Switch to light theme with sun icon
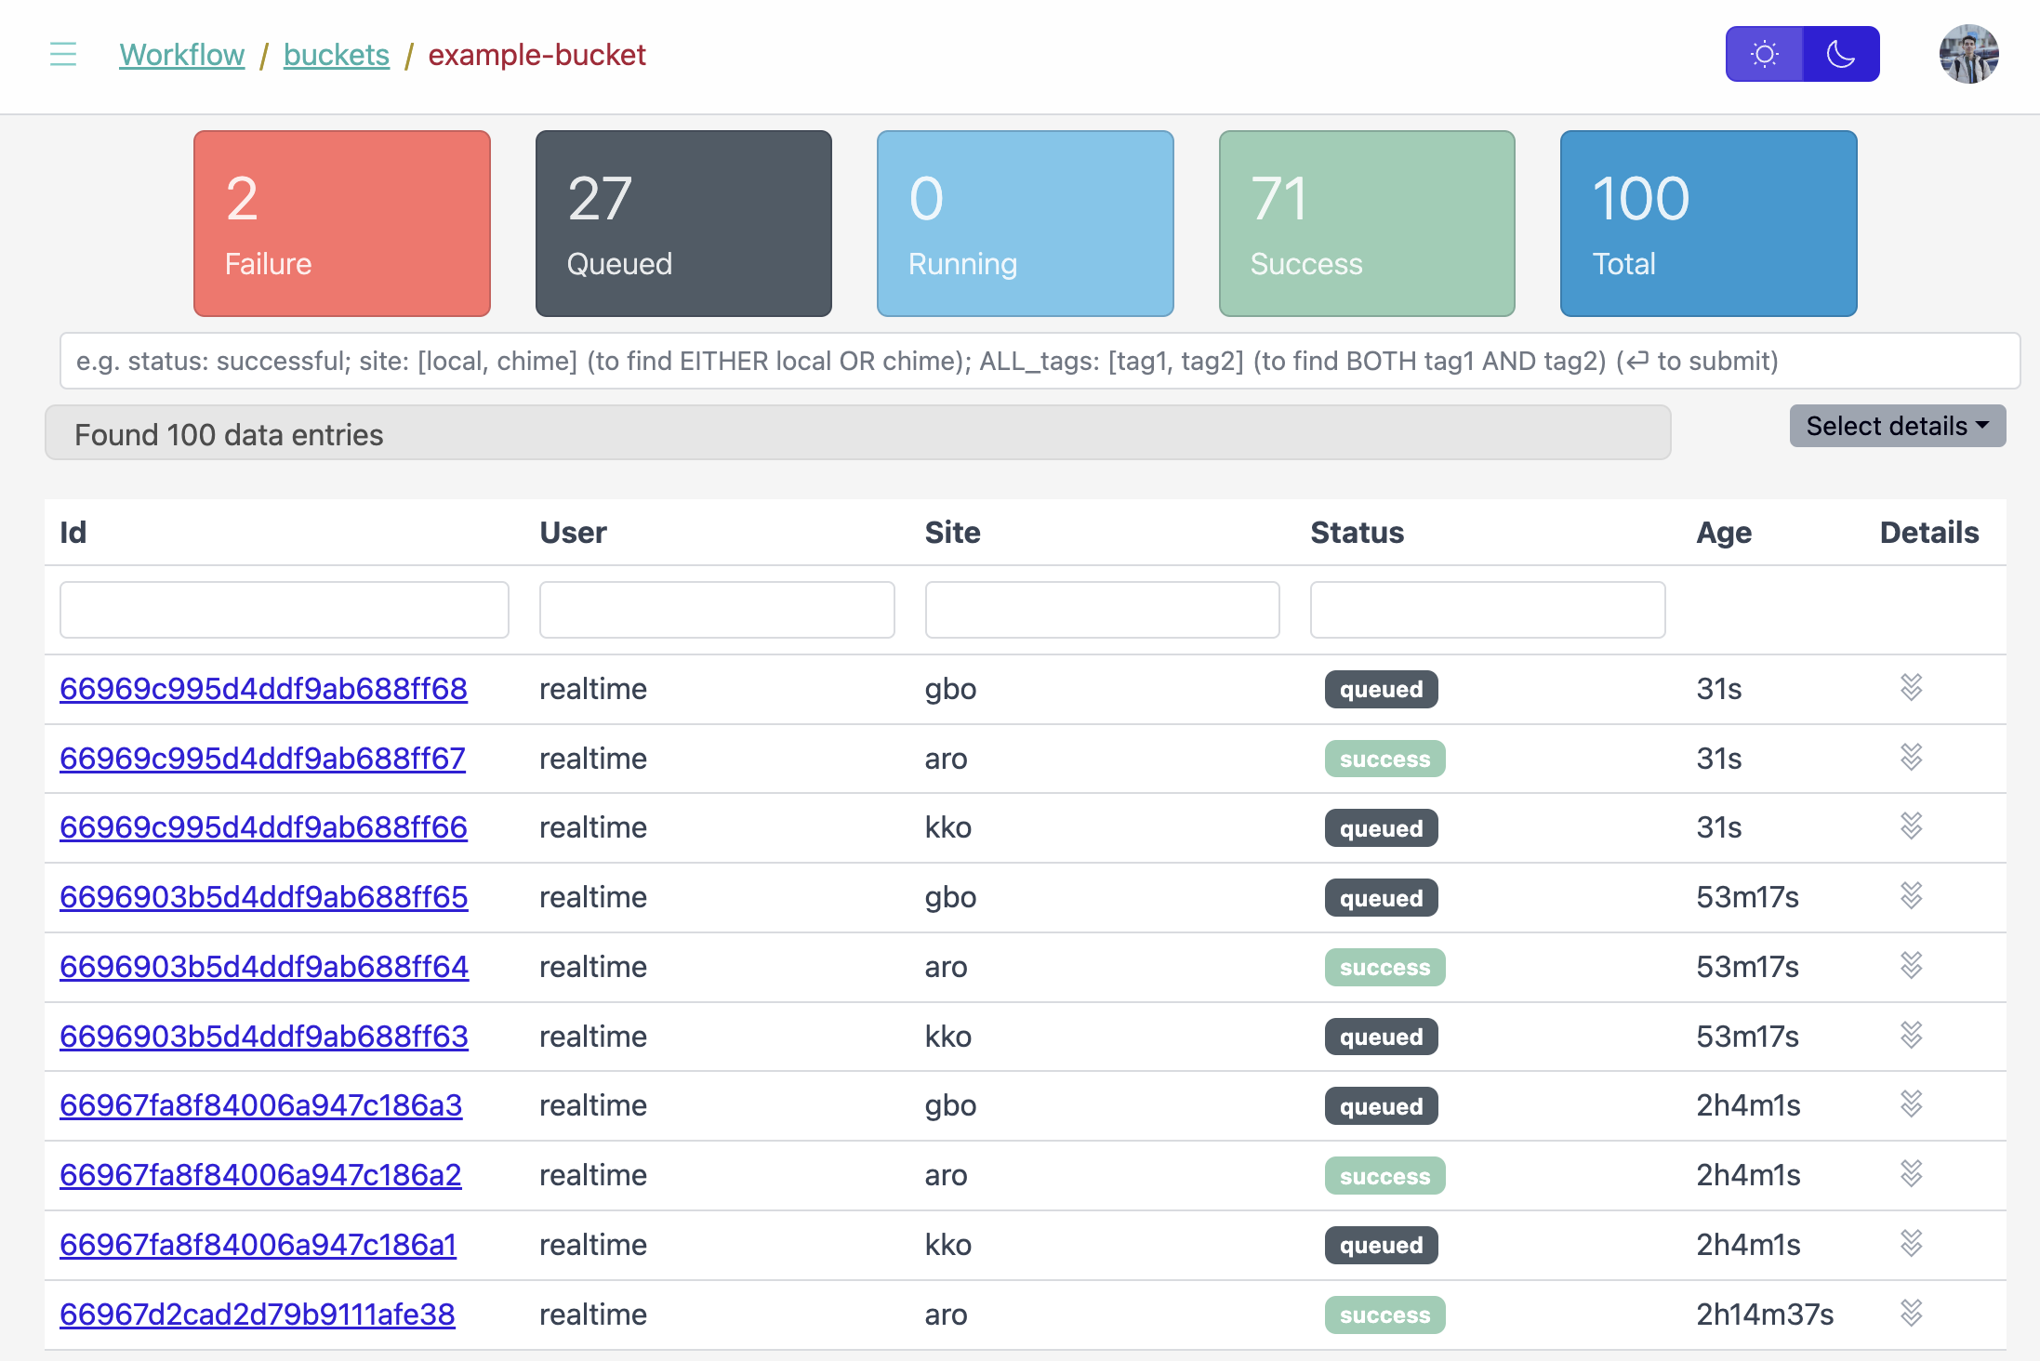Viewport: 2040px width, 1361px height. pyautogui.click(x=1764, y=54)
